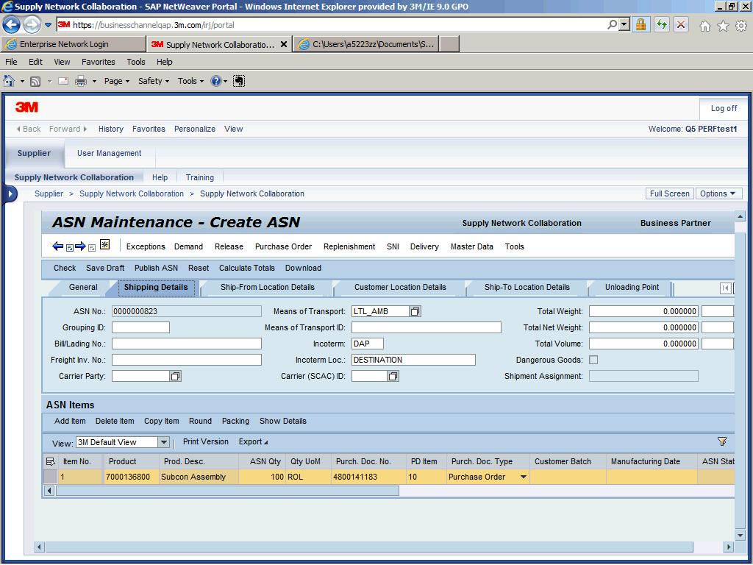Click the page bottom horizontal scrollbar
The height and width of the screenshot is (565, 753).
click(369, 547)
